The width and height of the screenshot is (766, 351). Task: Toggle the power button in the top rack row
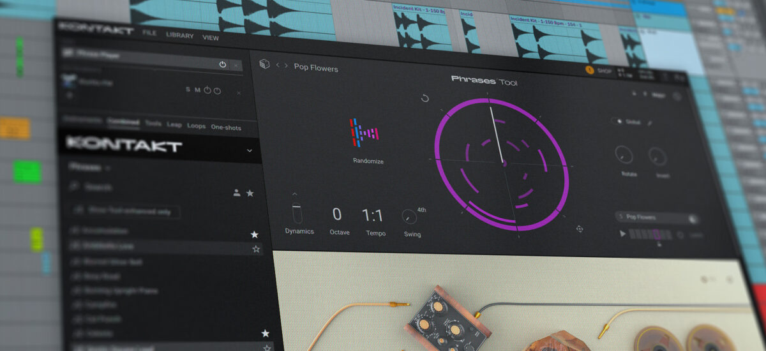(x=222, y=64)
